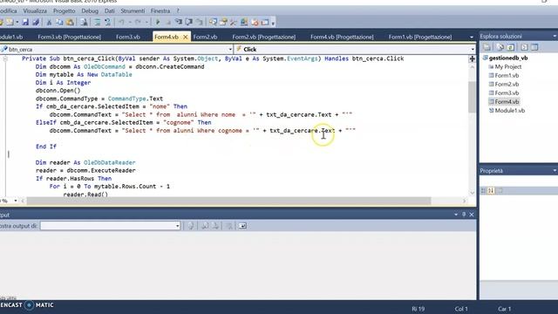
Task: Open the Proprietà panel options arrow
Action: 555,171
